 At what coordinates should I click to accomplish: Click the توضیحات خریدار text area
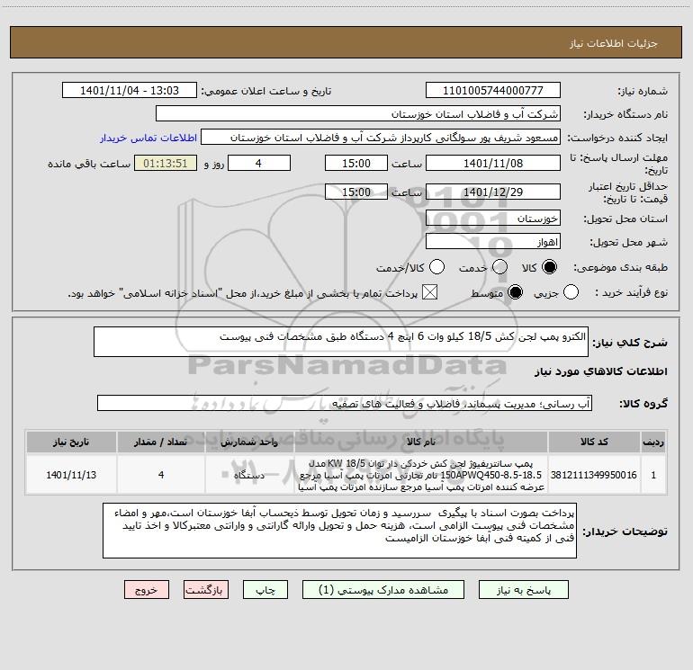(x=339, y=531)
